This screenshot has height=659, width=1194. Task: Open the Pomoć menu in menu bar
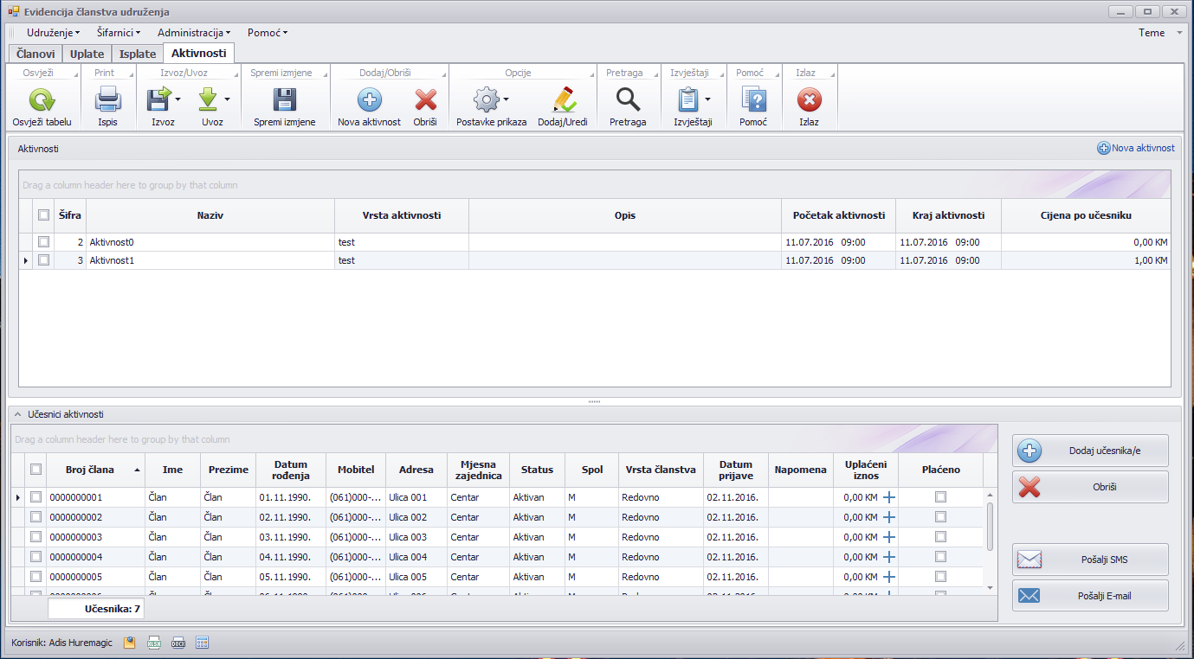pos(267,33)
